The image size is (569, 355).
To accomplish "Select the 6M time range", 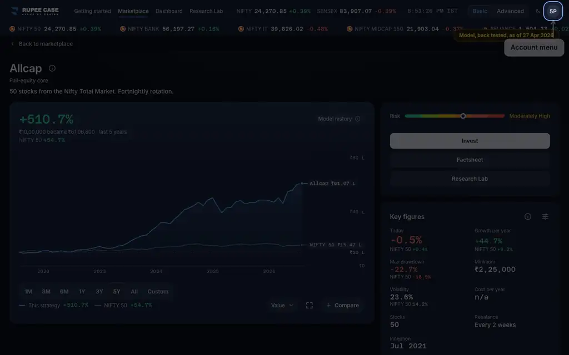I will [64, 292].
